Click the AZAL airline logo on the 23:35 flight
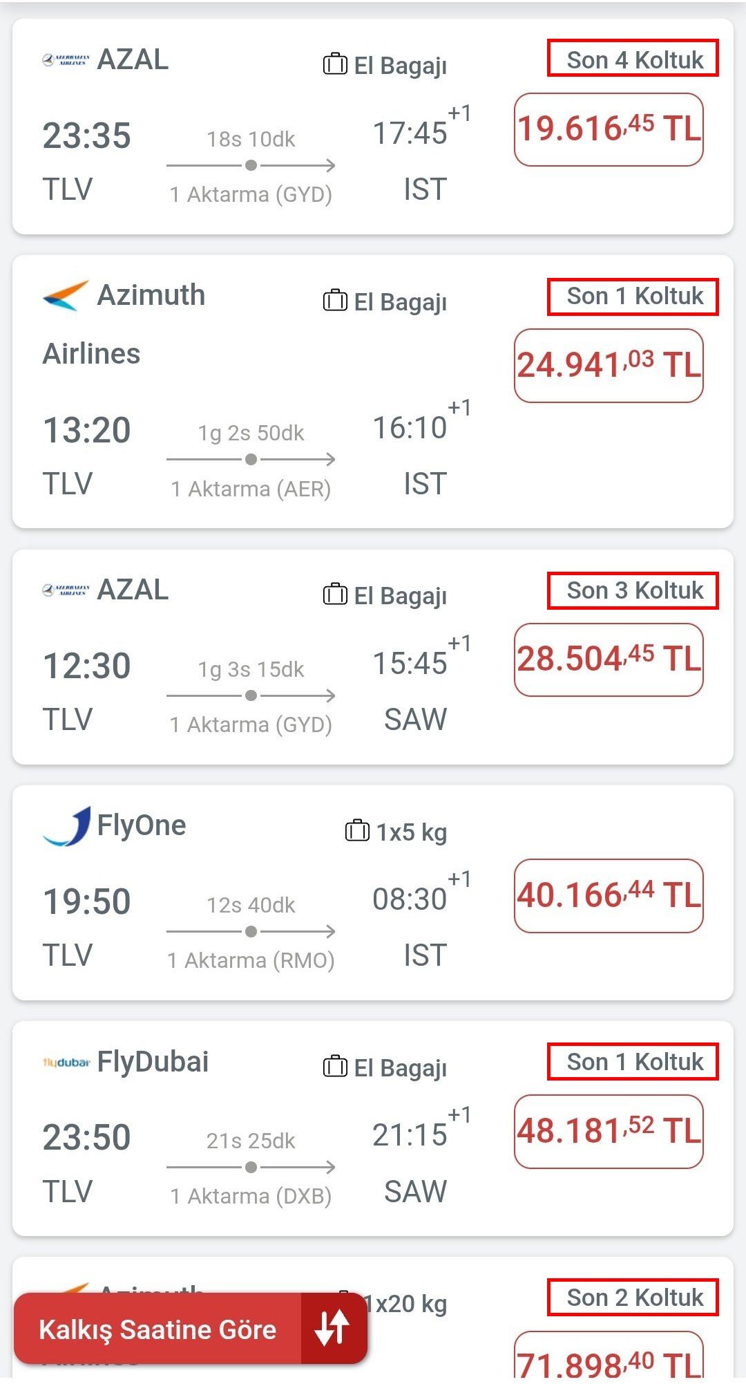Image resolution: width=746 pixels, height=1393 pixels. pos(66,60)
